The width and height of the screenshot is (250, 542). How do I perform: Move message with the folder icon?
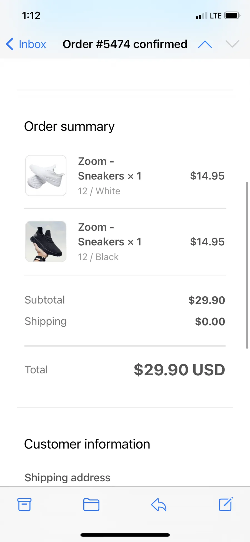click(91, 504)
